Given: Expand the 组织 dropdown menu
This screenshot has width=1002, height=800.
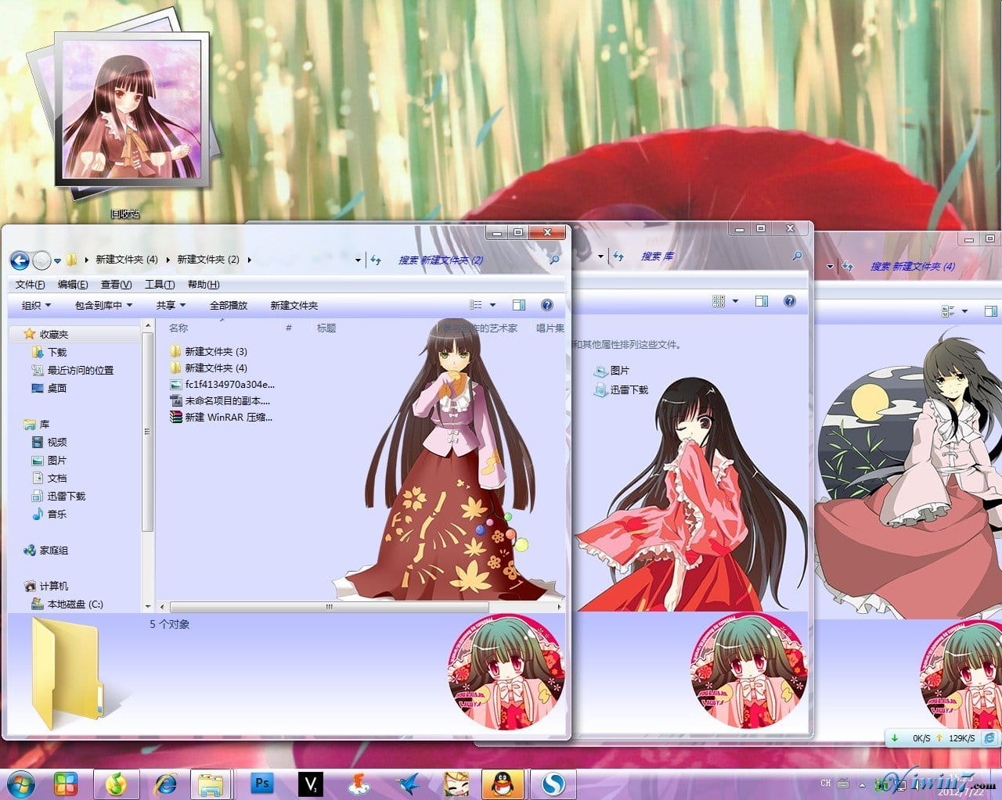Looking at the screenshot, I should tap(34, 304).
